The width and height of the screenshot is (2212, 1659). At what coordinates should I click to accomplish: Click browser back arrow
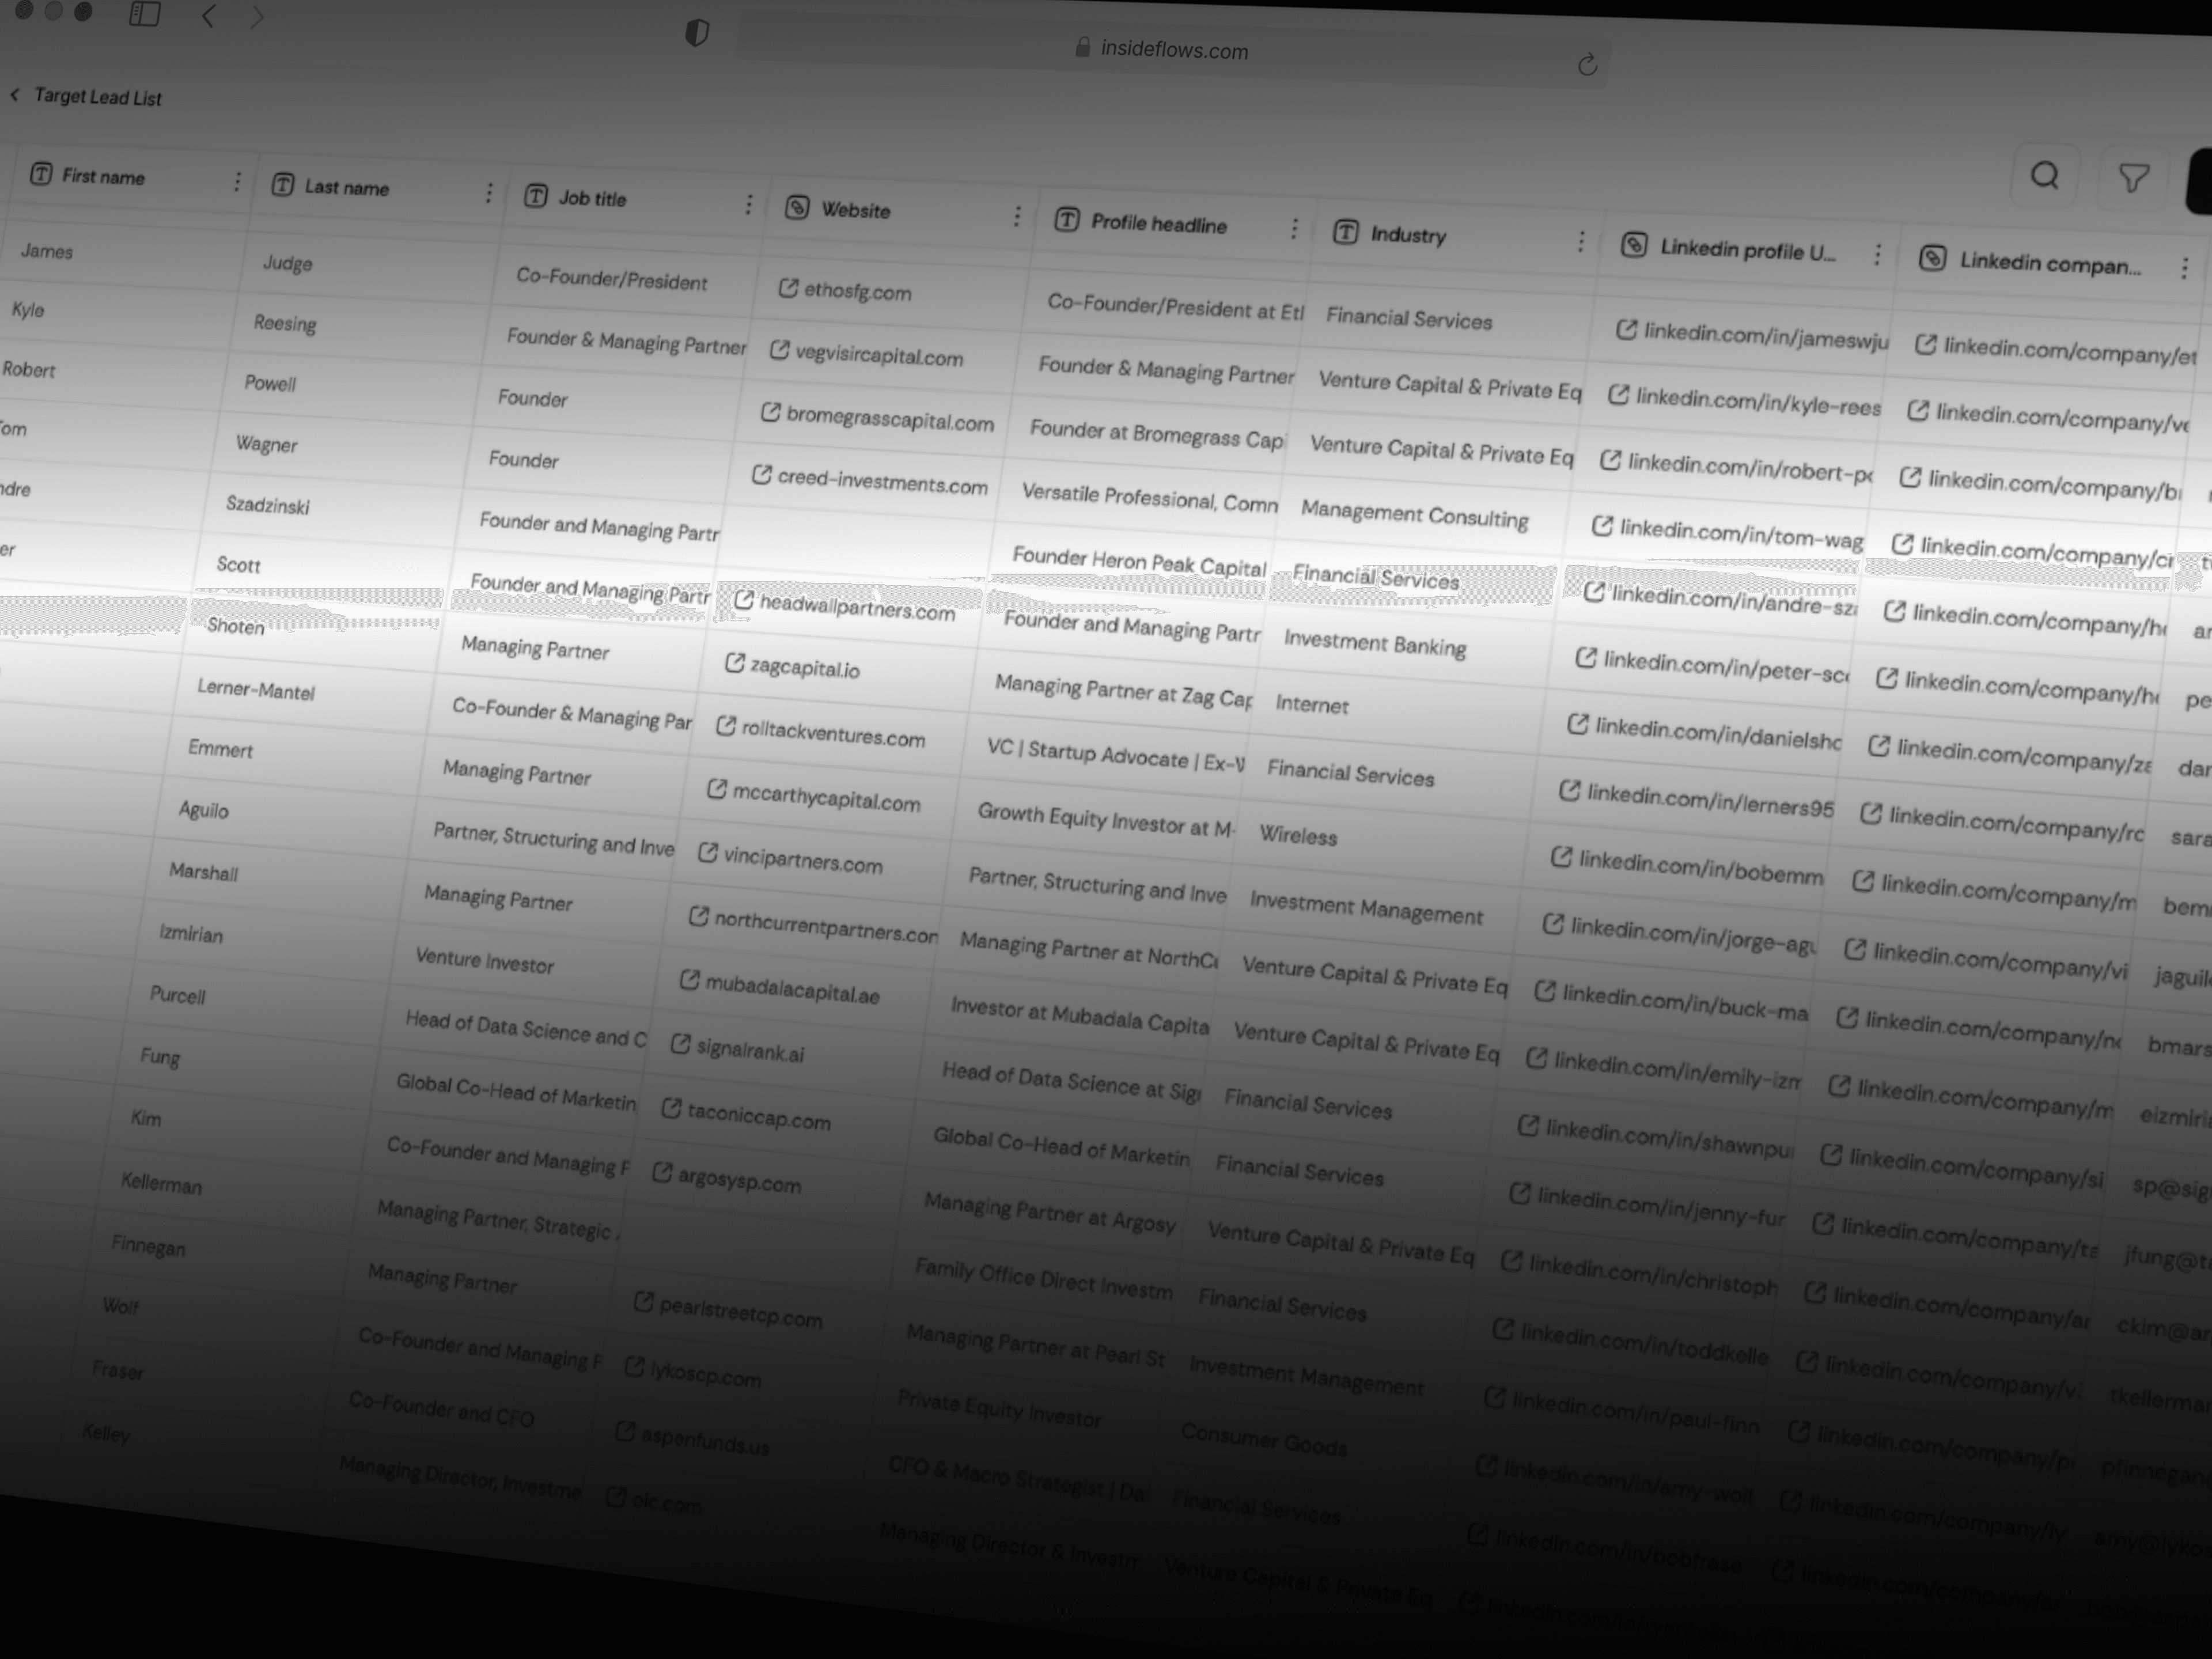(x=209, y=16)
